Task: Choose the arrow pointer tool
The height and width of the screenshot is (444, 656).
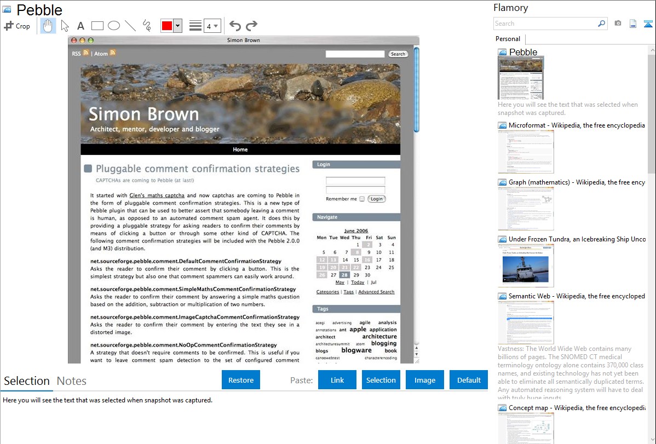Action: [x=65, y=26]
